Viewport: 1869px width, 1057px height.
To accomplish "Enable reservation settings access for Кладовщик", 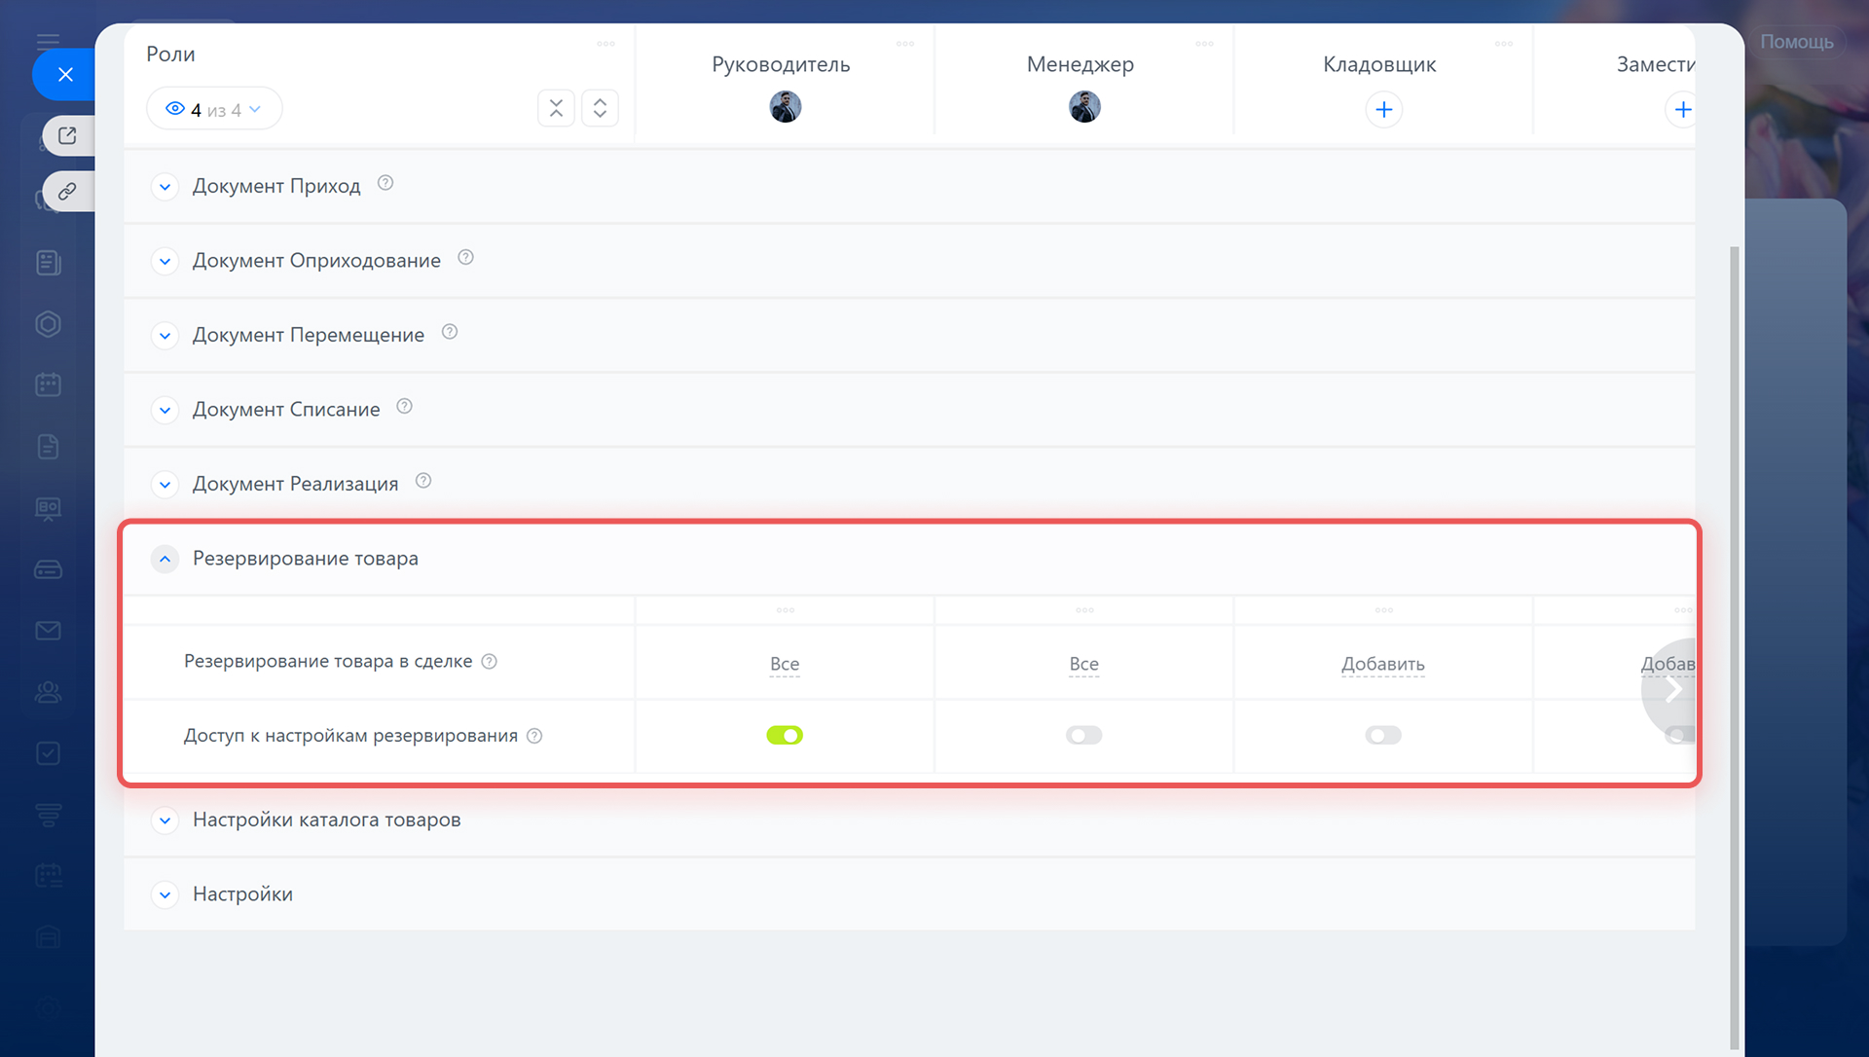I will click(x=1382, y=736).
